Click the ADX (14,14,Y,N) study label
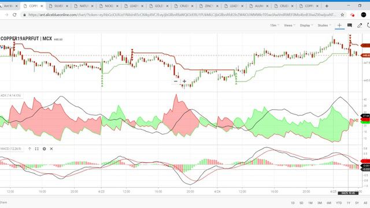 coord(10,95)
